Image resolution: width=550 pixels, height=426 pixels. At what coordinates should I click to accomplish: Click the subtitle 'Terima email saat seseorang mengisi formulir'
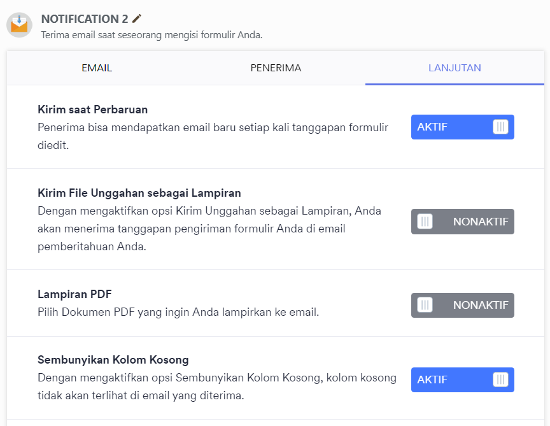tap(152, 35)
